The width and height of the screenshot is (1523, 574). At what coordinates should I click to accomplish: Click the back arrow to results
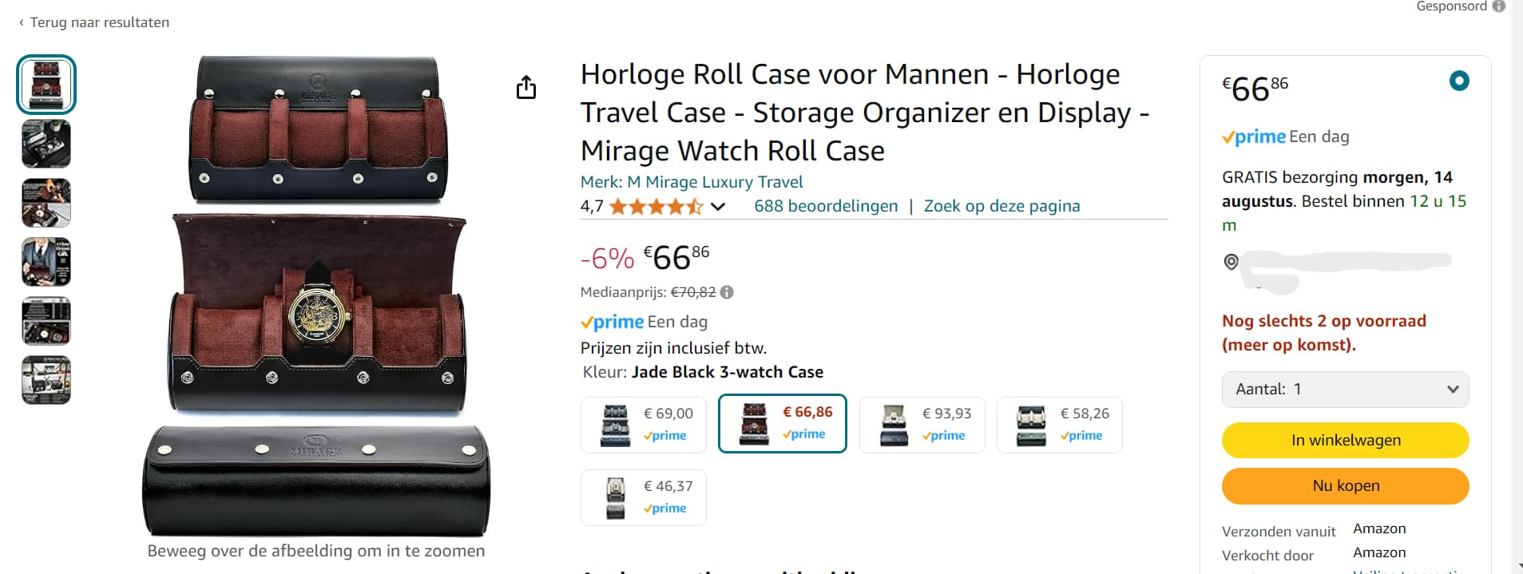tap(22, 22)
